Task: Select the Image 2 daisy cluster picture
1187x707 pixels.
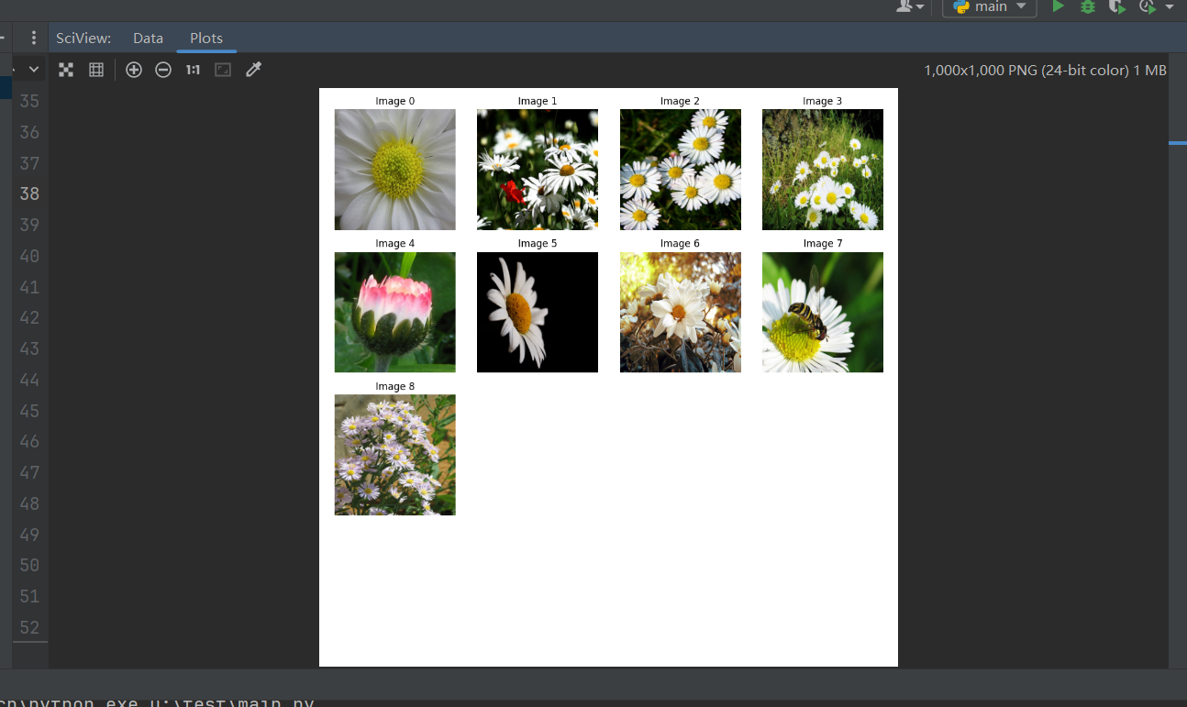Action: coord(681,170)
